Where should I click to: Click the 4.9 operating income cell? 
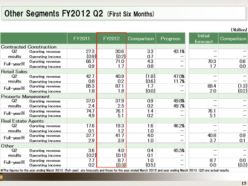(x=91, y=116)
